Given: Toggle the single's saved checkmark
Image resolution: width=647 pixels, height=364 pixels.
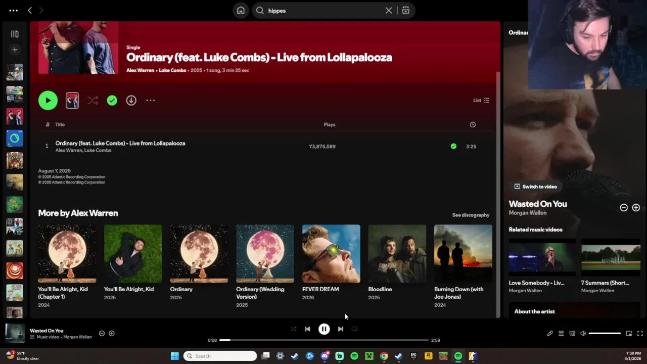Looking at the screenshot, I should coord(112,101).
